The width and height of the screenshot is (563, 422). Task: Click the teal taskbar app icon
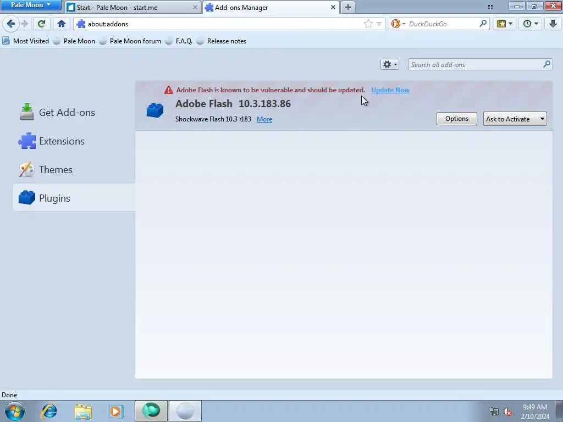[151, 411]
